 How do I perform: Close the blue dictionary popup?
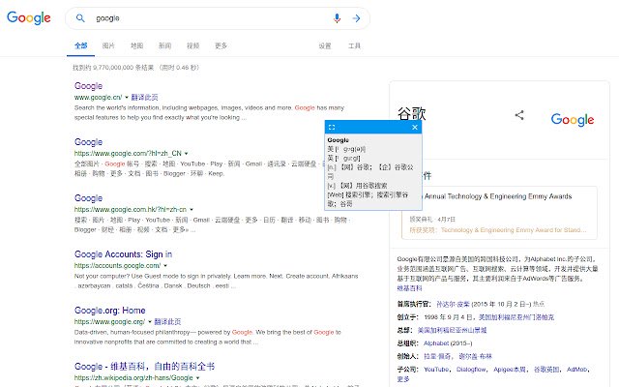(x=415, y=127)
